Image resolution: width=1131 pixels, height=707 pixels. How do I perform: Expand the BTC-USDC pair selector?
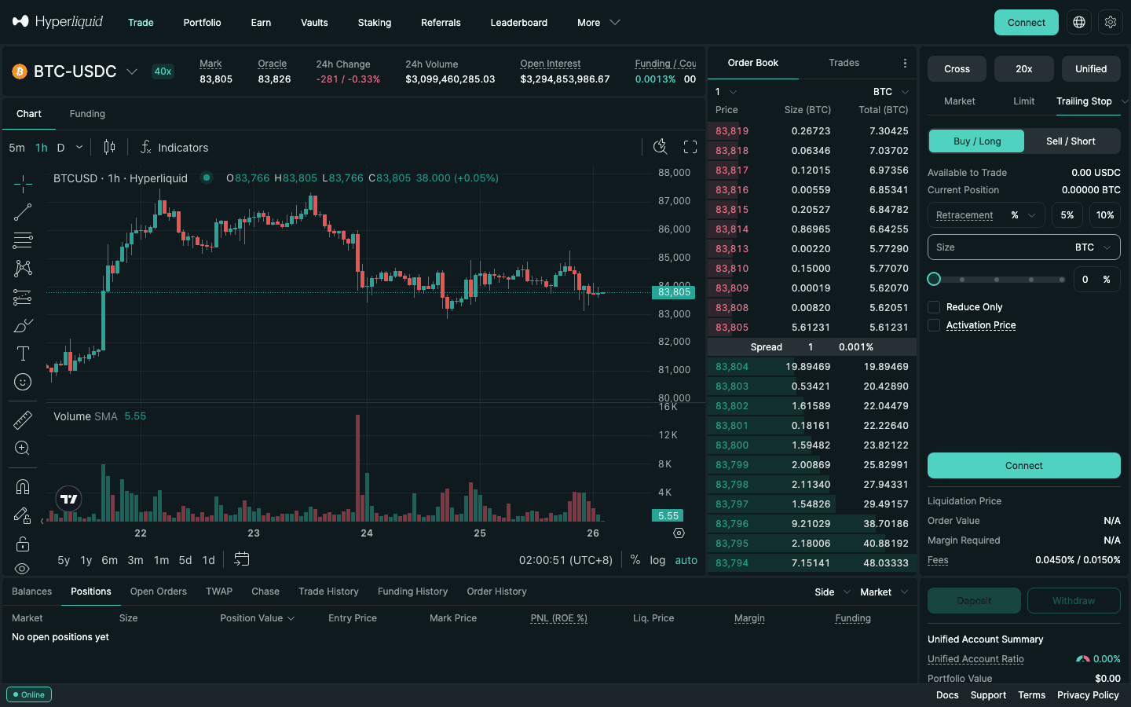pos(132,71)
